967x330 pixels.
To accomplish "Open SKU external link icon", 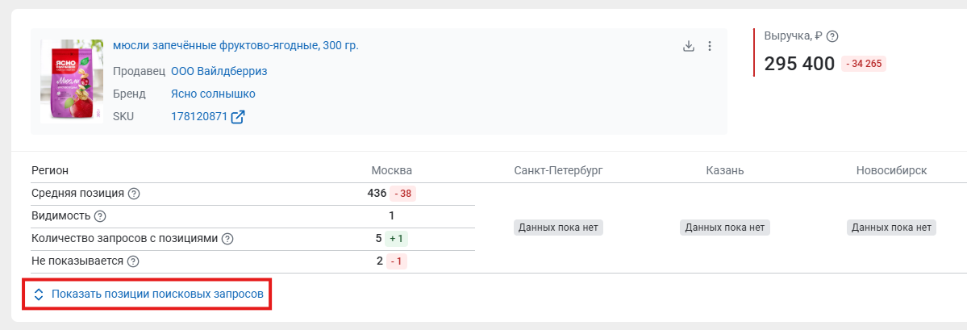I will pos(238,116).
